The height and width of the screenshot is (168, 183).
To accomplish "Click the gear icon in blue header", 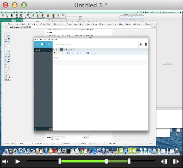I will pyautogui.click(x=49, y=44).
